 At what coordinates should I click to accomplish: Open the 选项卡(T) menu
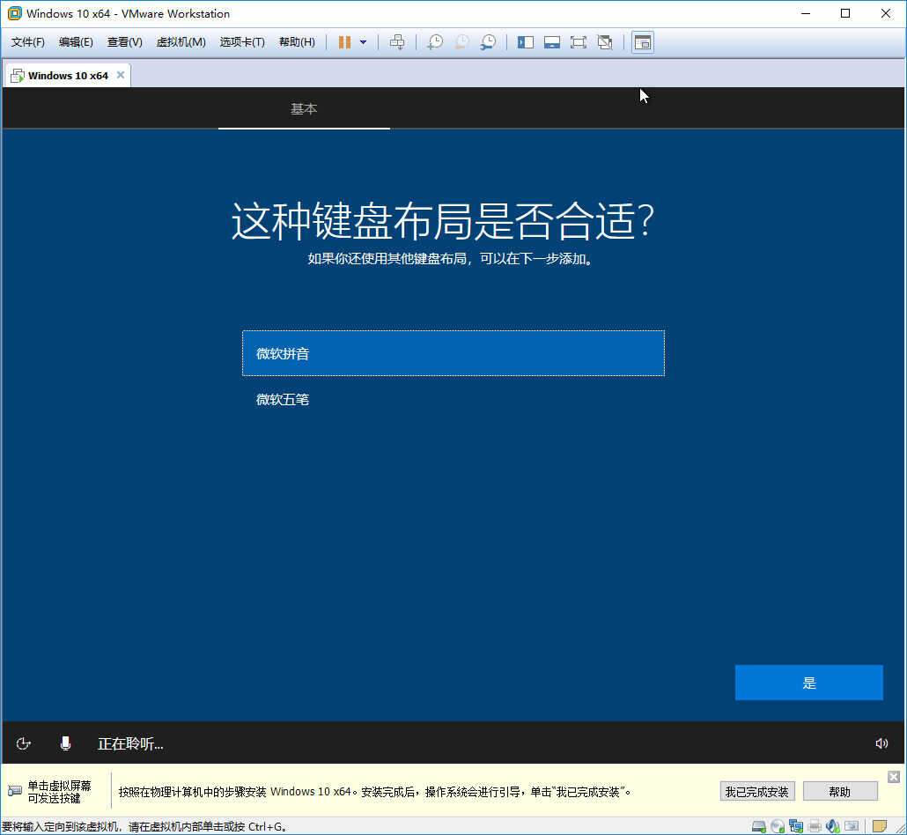click(242, 42)
